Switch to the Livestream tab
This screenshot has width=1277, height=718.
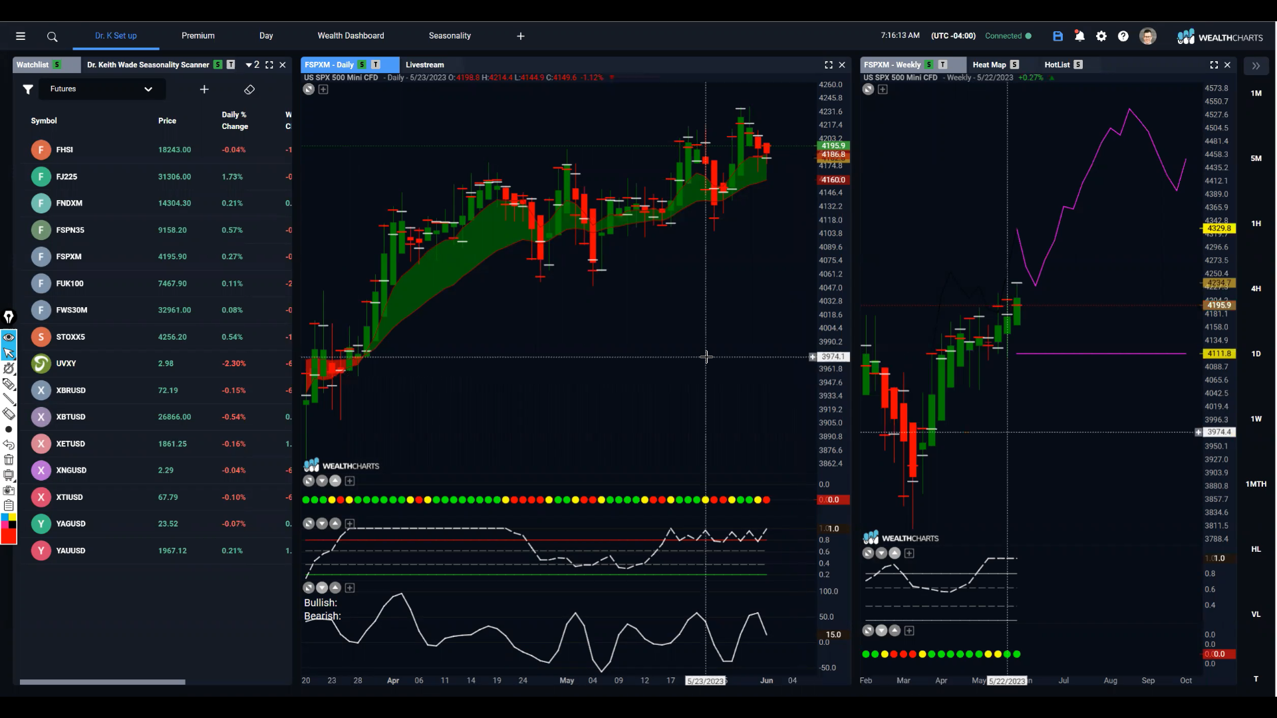[424, 65]
